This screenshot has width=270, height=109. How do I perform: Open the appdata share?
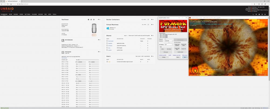point(110,43)
